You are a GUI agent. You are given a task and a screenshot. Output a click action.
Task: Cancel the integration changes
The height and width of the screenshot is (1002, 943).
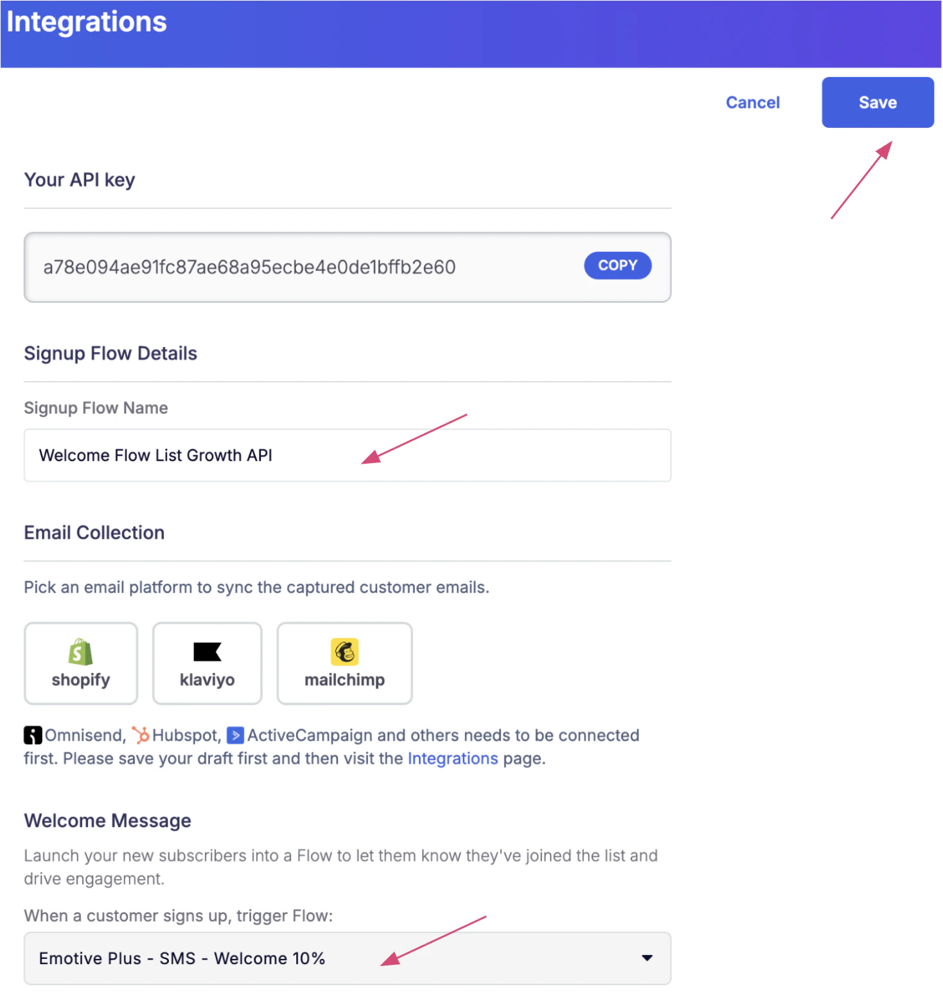click(752, 102)
